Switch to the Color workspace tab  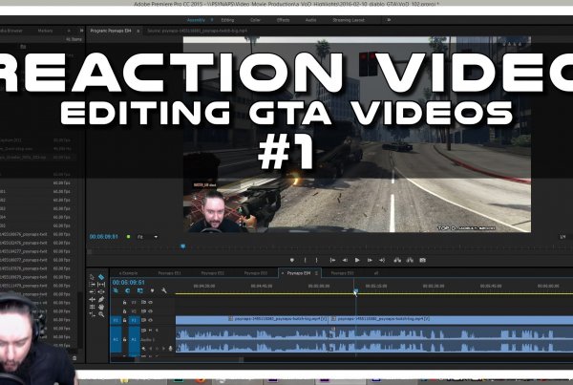tap(256, 17)
